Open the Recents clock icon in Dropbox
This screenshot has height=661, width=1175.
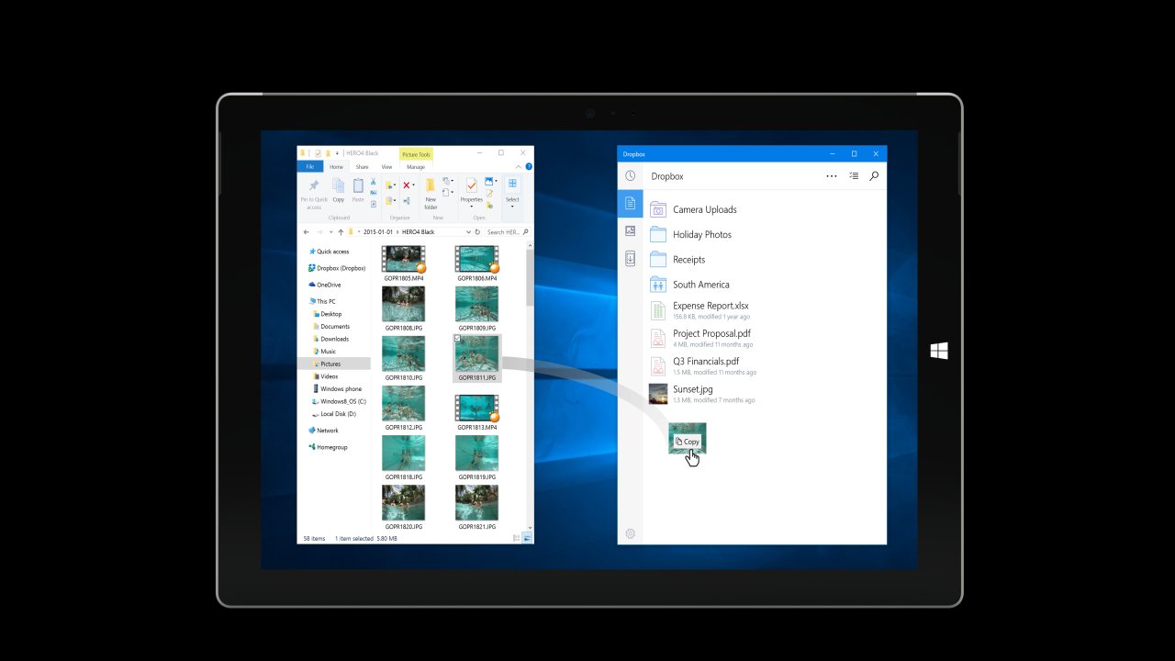click(630, 176)
